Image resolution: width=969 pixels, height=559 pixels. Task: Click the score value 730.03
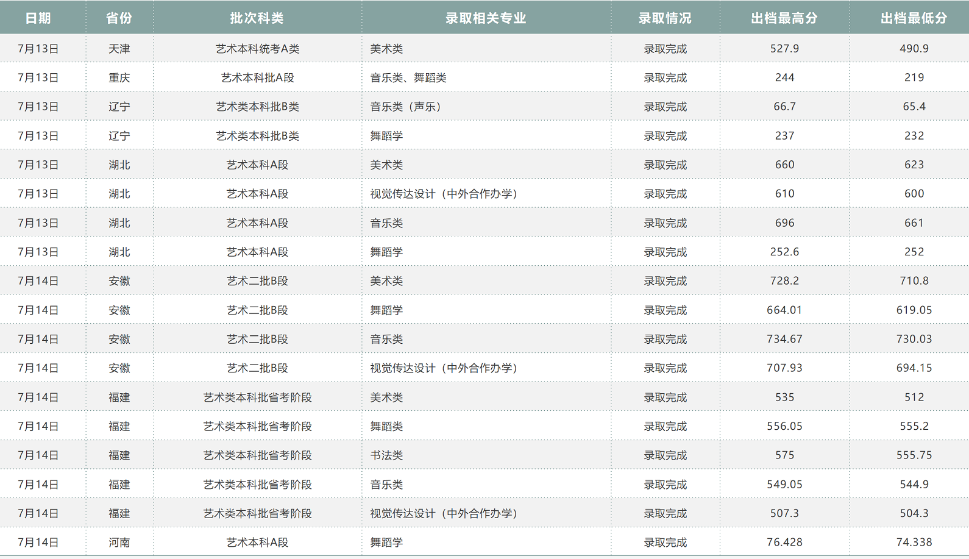tap(914, 339)
